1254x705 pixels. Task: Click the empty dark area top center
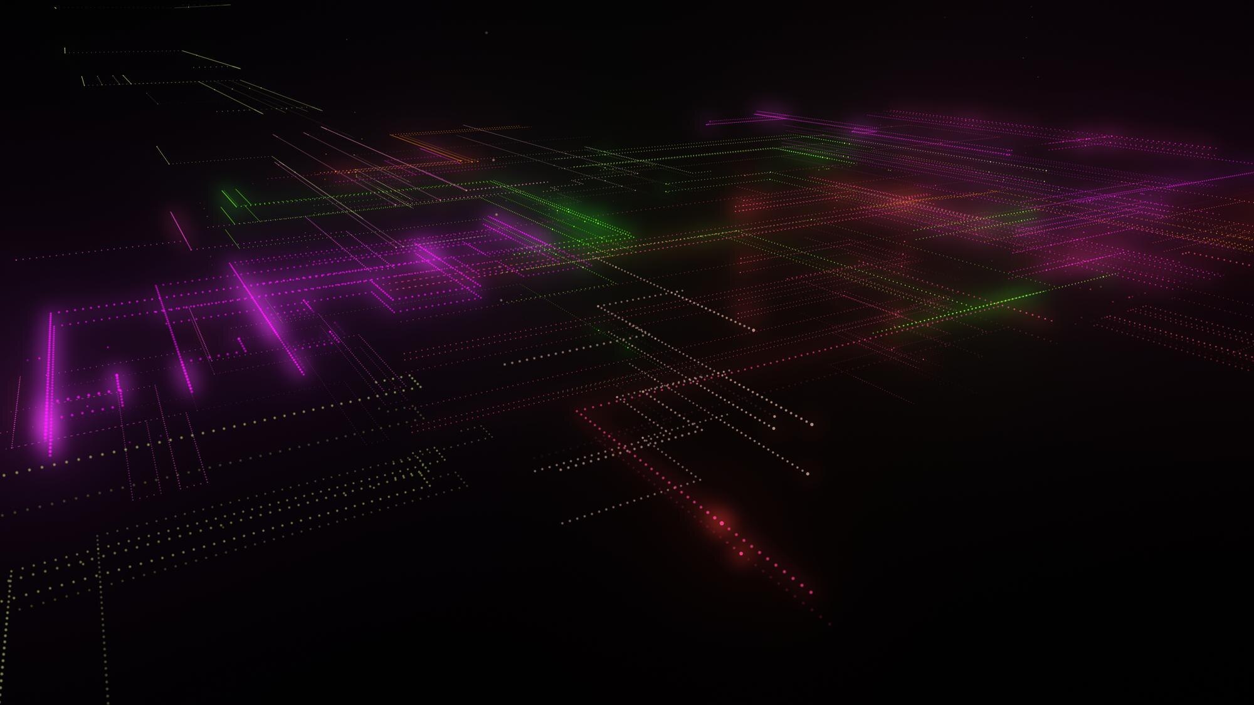(x=627, y=56)
